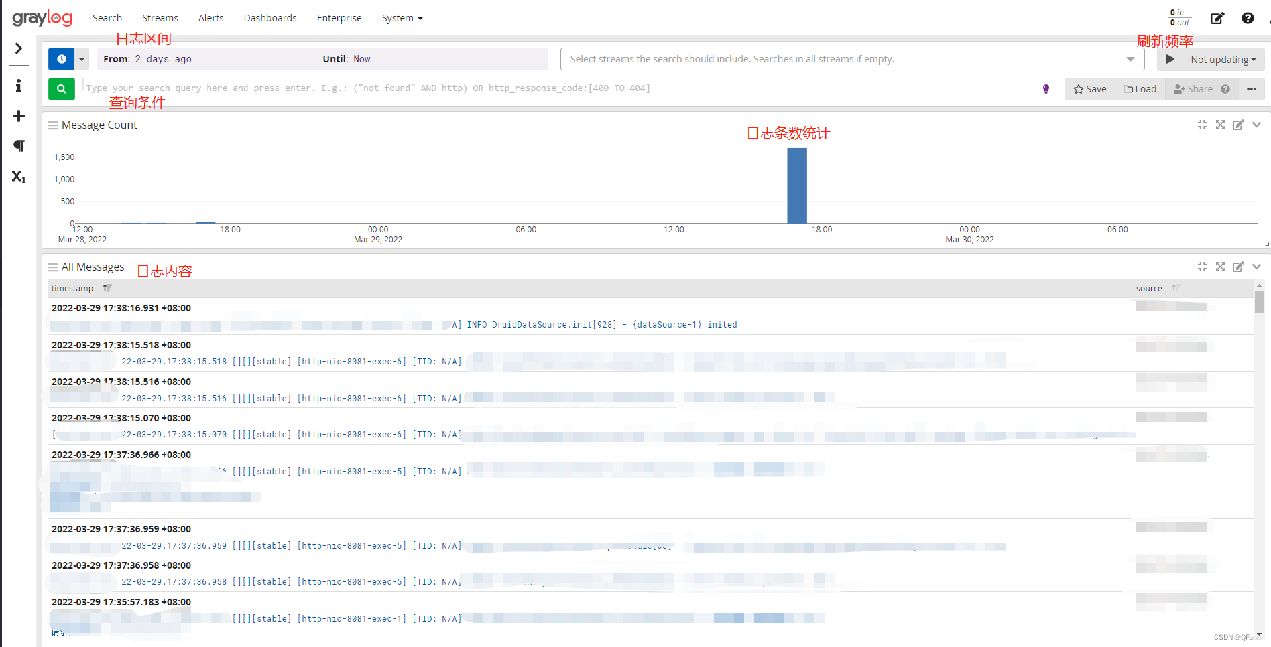
Task: Click the X₁ fields icon in sidebar
Action: tap(18, 177)
